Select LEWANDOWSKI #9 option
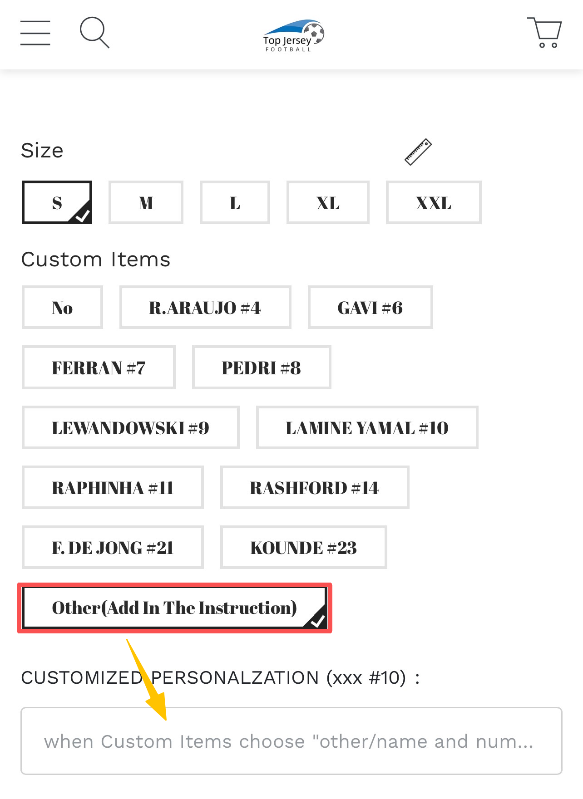This screenshot has width=583, height=799. pyautogui.click(x=131, y=427)
